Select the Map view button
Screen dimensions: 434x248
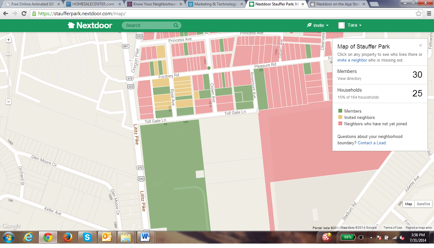point(409,204)
